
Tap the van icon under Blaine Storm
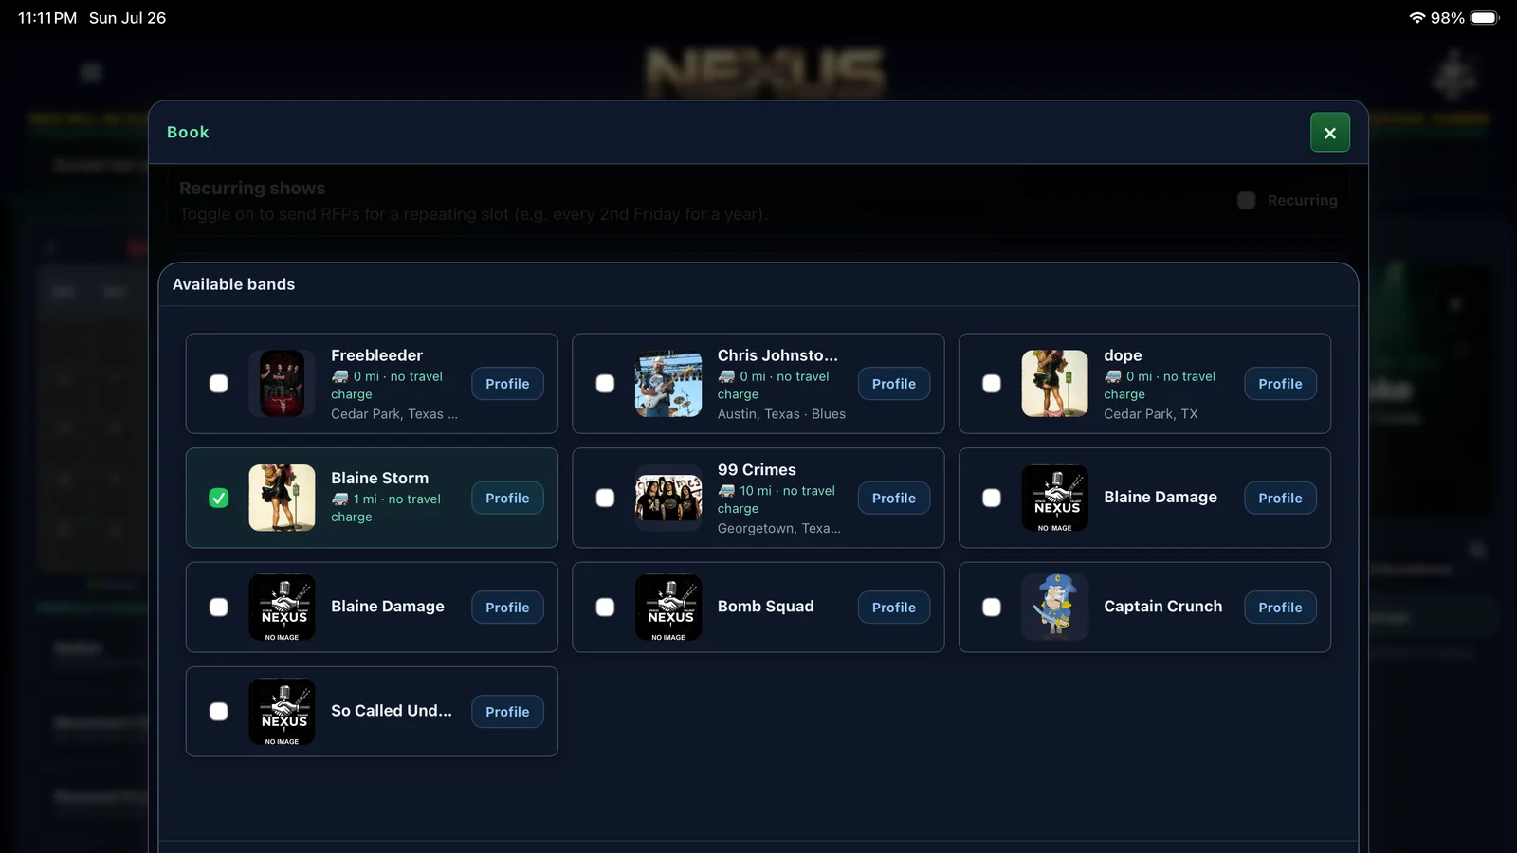339,499
